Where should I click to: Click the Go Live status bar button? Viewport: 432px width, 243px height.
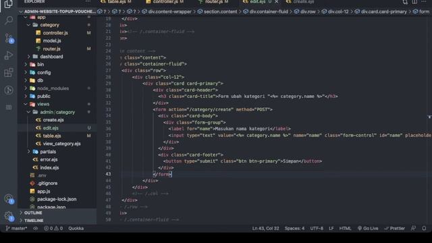click(x=368, y=228)
